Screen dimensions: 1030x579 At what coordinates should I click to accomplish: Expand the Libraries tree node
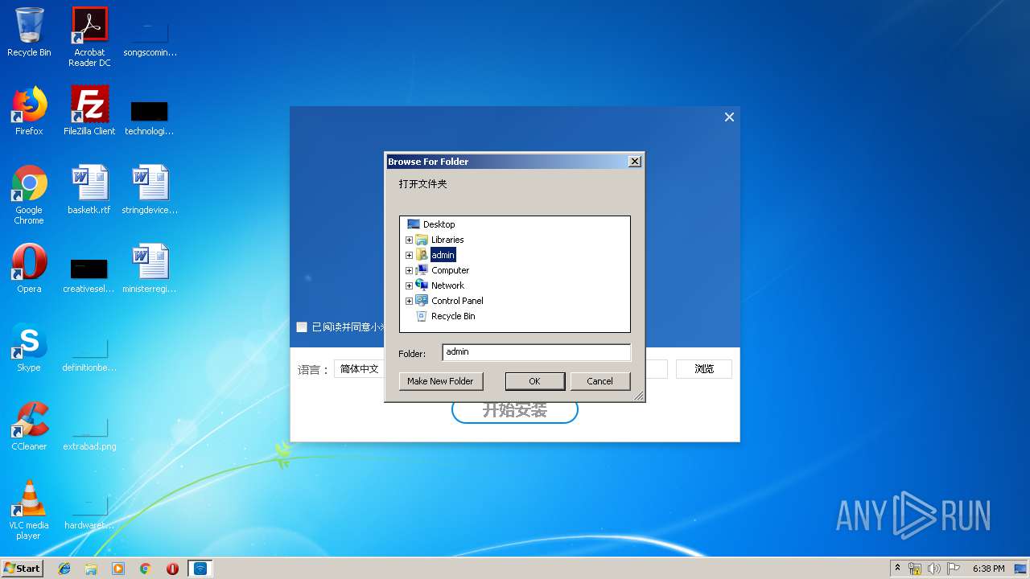(409, 240)
